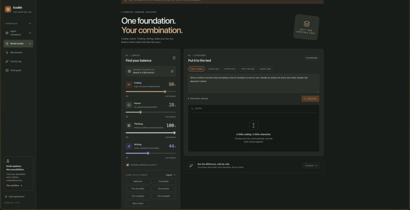The image size is (410, 210).
Task: Select the "Explain LoRA" prompt chip
Action: point(265,69)
